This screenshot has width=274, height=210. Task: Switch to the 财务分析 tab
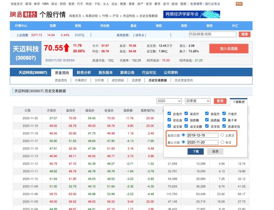coord(84,73)
